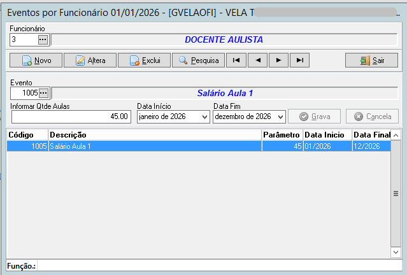Image resolution: width=407 pixels, height=275 pixels.
Task: Click the grid scrollbar down arrow
Action: click(396, 252)
